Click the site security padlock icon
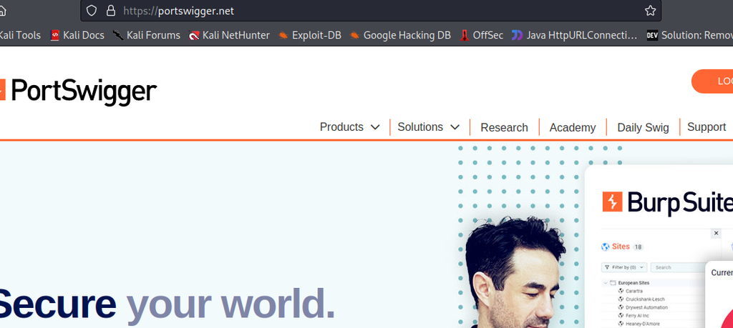This screenshot has height=328, width=733. point(111,11)
